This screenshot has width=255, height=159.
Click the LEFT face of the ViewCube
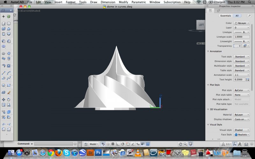coord(201,25)
